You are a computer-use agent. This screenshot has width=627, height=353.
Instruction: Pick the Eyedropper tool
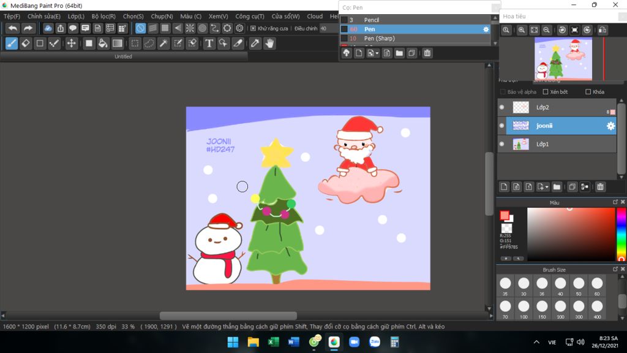(255, 44)
